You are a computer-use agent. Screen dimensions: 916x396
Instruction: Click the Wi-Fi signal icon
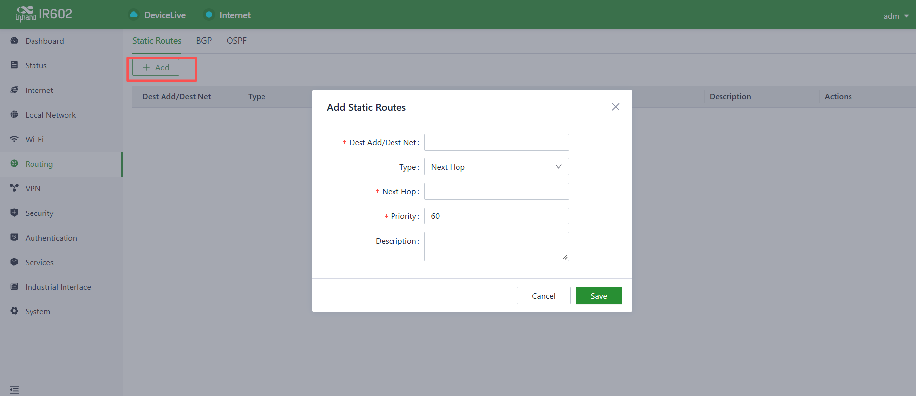(14, 139)
